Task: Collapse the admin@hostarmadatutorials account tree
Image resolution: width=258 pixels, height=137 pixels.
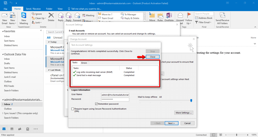Action: click(x=3, y=100)
